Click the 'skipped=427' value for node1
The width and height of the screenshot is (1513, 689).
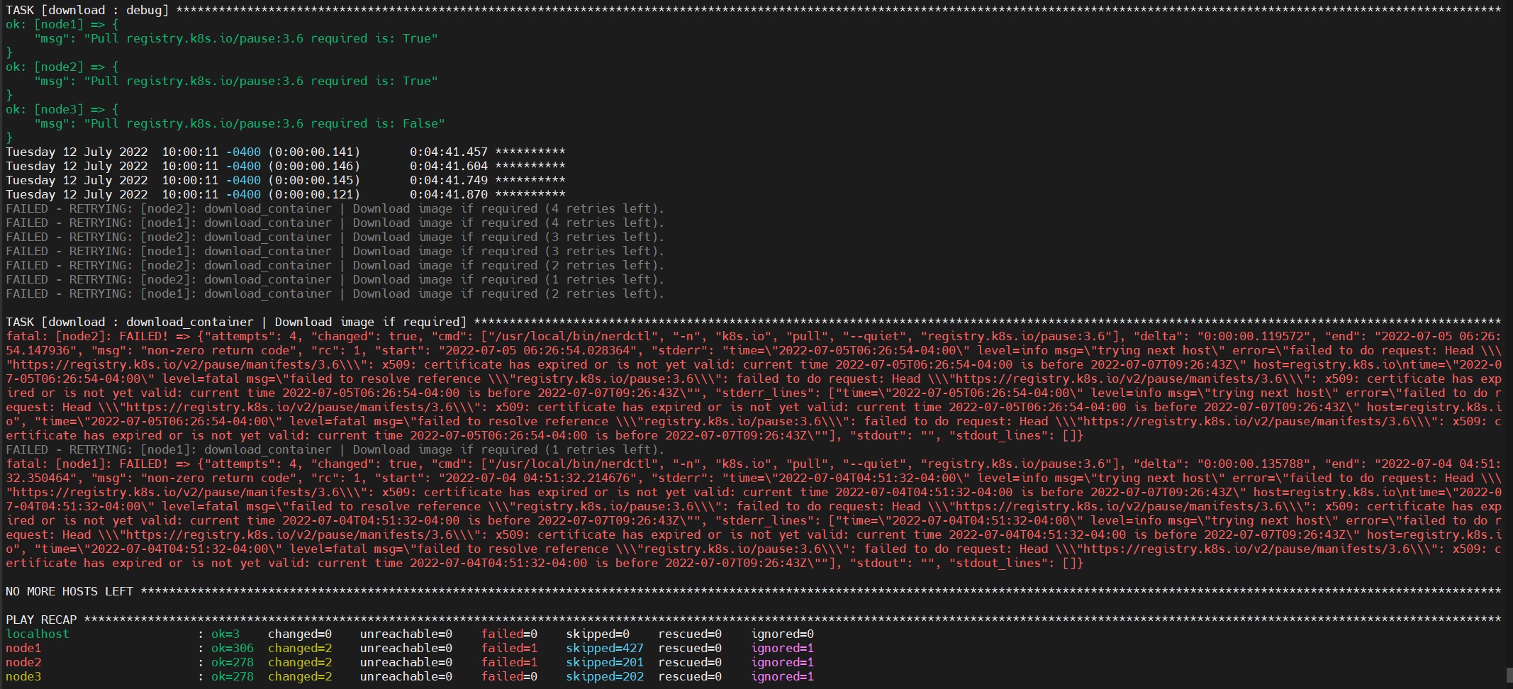[x=605, y=648]
